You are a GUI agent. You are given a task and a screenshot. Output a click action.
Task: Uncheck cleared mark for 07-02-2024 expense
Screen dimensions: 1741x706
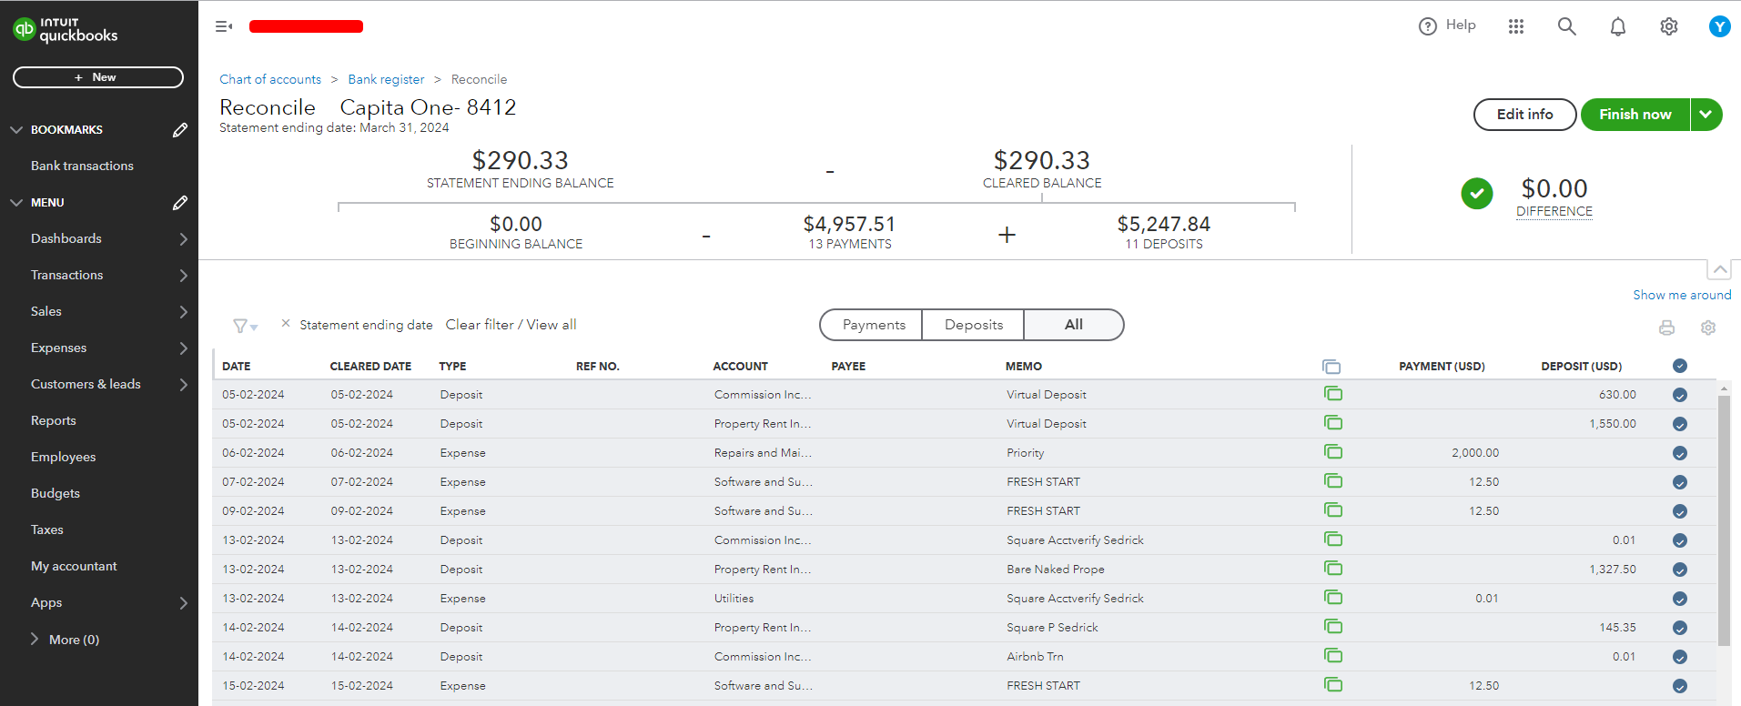click(x=1680, y=482)
